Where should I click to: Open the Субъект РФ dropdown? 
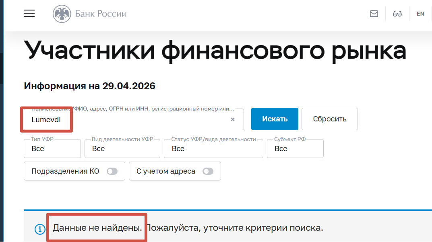pos(295,148)
